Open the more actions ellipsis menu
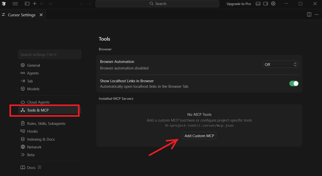Viewport: 322px width, 176px height. 316,15
